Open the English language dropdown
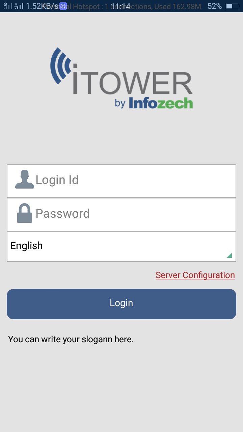This screenshot has width=243, height=432. [x=122, y=246]
